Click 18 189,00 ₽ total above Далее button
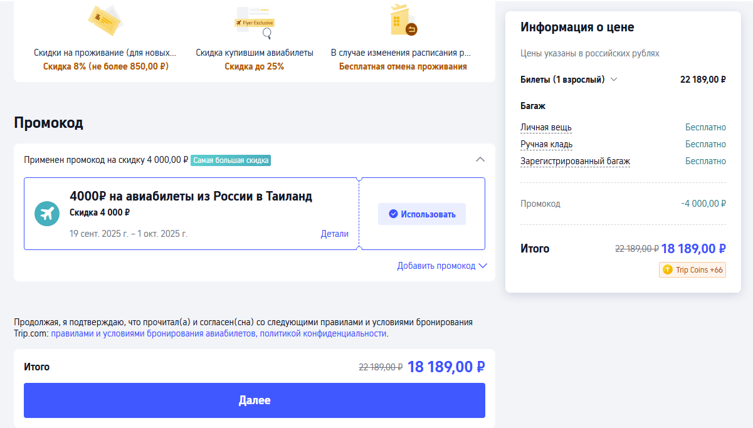Image resolution: width=753 pixels, height=428 pixels. point(446,367)
